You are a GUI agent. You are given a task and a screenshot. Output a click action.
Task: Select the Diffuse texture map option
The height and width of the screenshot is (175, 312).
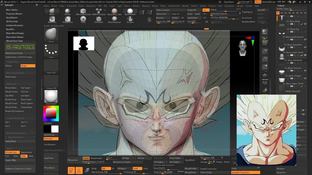[9, 66]
